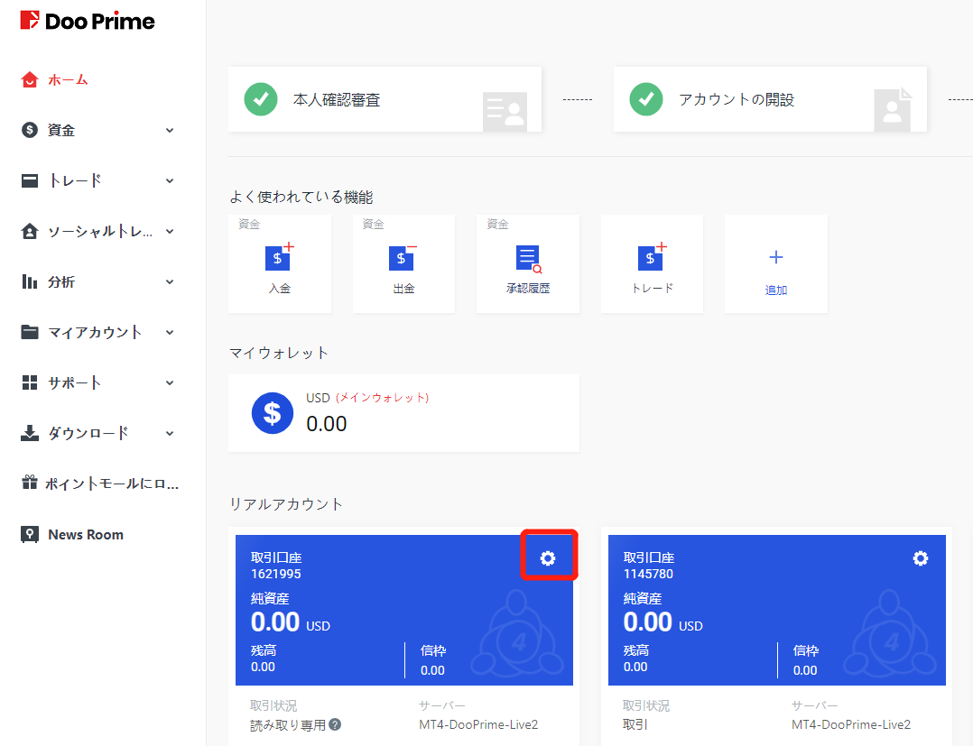Viewport: 973px width, 746px height.
Task: Click the トレード shortcut icon
Action: pyautogui.click(x=653, y=257)
